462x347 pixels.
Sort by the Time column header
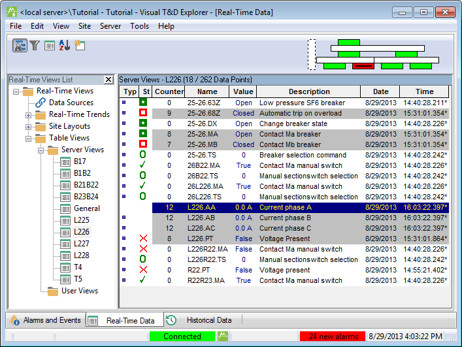[x=424, y=91]
